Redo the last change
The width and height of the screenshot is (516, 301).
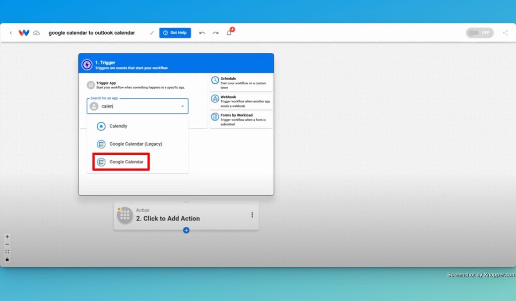(216, 33)
